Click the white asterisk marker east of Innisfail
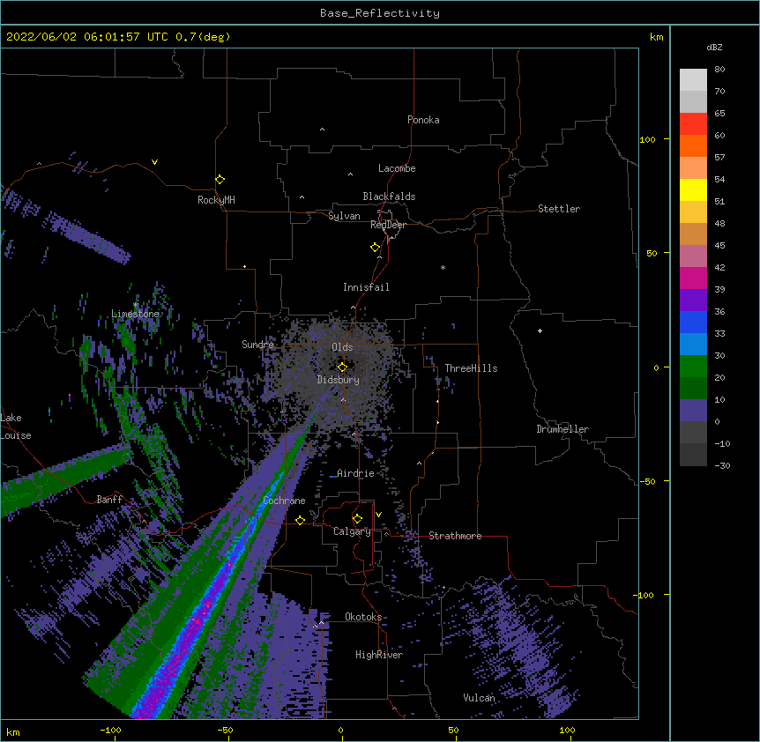 click(443, 267)
